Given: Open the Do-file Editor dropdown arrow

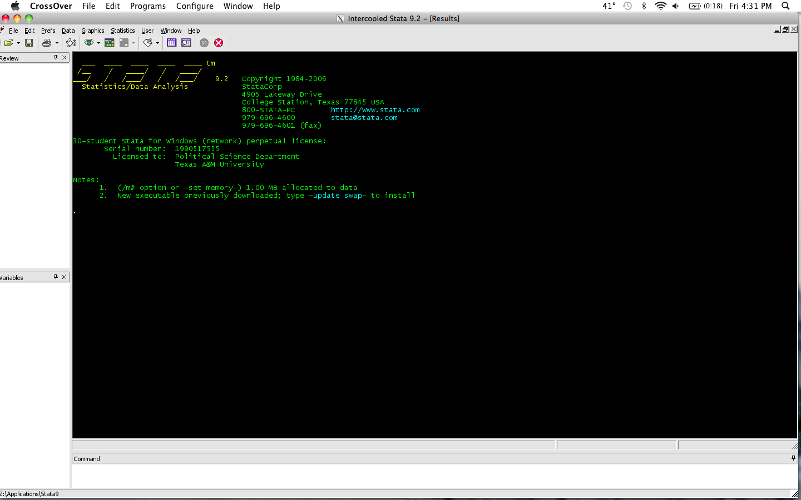Looking at the screenshot, I should [157, 43].
